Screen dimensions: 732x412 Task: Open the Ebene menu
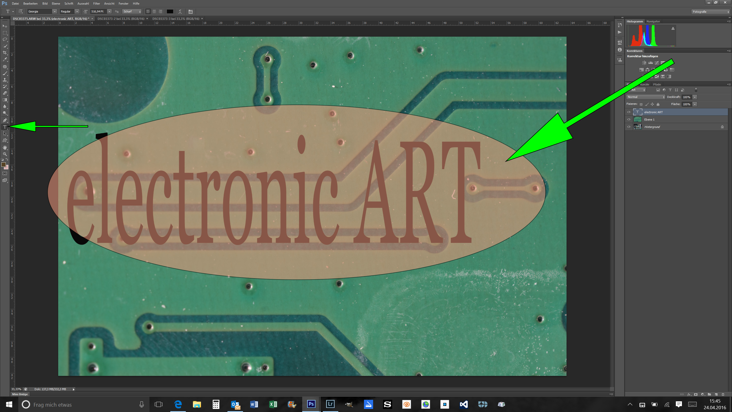tap(56, 3)
